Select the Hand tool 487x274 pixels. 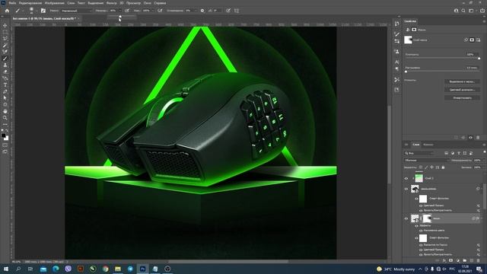tap(5, 111)
